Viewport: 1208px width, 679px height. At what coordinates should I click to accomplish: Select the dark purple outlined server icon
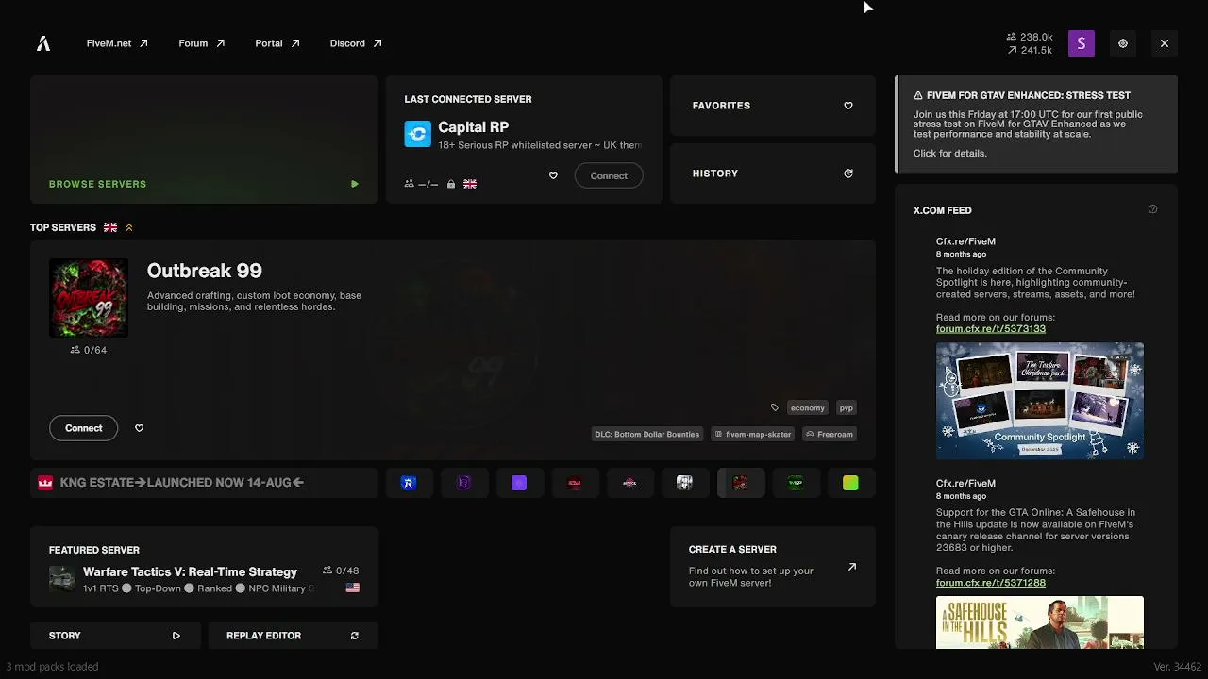(463, 483)
